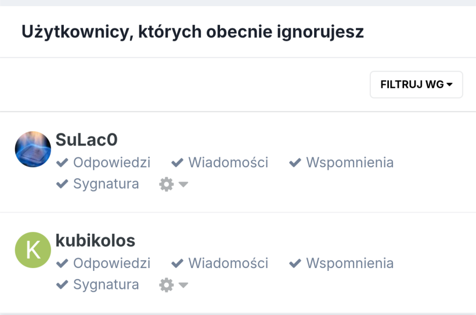
Task: Click the heading Użytkownicy, których obecnie ignorujesz
Action: coord(193,32)
